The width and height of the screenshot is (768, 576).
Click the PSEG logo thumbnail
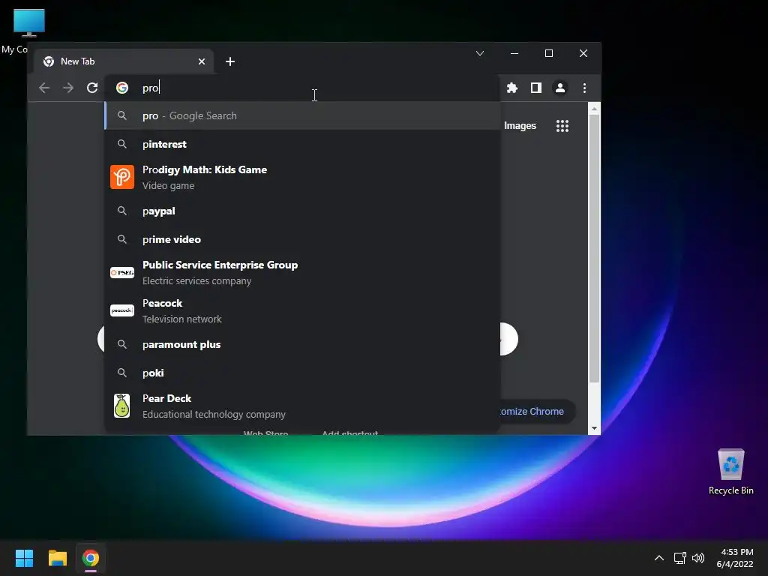click(122, 272)
